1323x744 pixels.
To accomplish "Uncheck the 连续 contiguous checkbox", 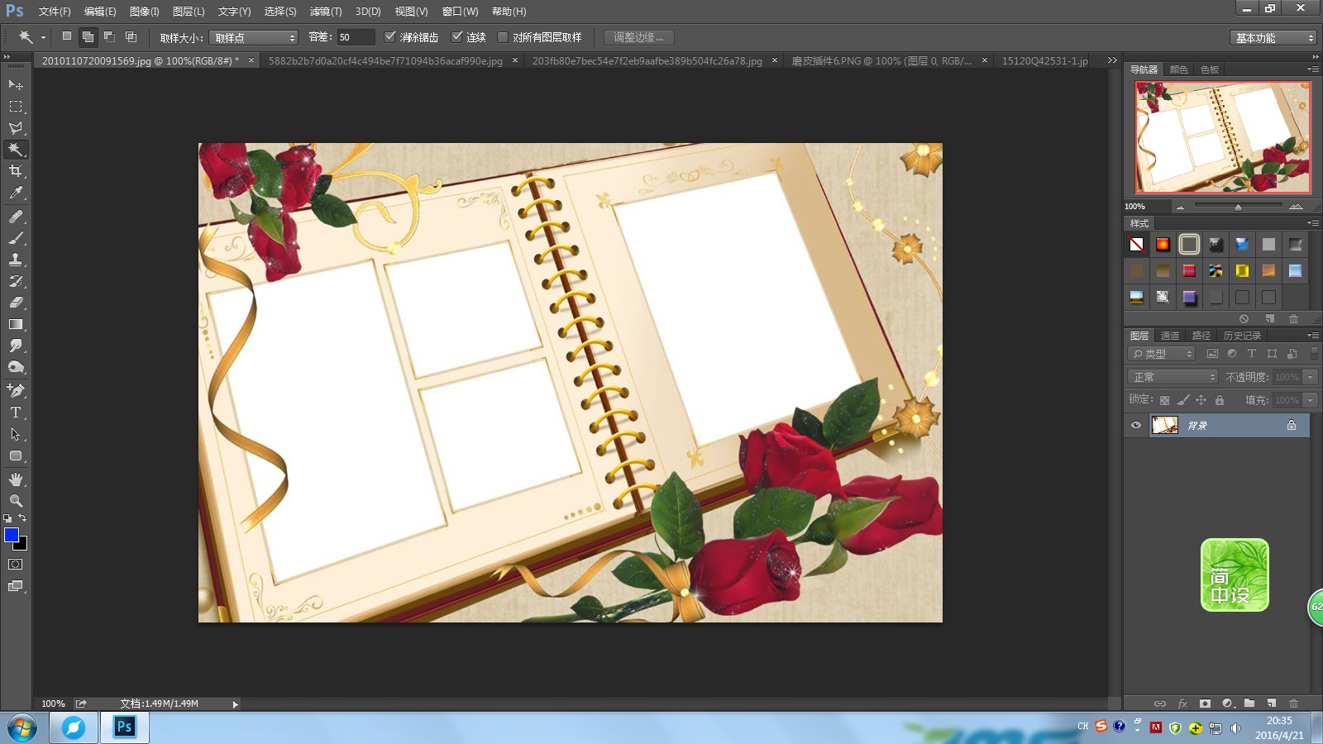I will click(456, 37).
